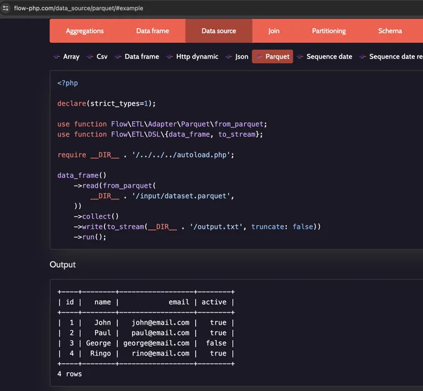Click the icon beside Json
423x391 pixels.
click(228, 57)
